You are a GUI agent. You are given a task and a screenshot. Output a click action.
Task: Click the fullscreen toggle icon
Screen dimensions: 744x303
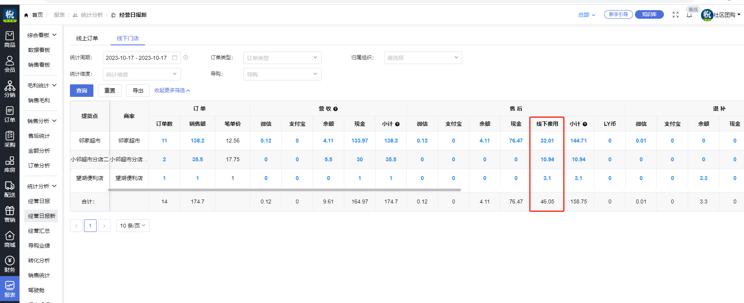[x=676, y=15]
